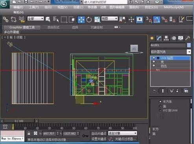Toggle 挤出 modifier lightbulb visibility

[153, 66]
